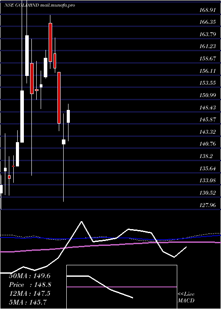Click the 163.79 price axis label
This screenshot has width=221, height=309.
coord(207,34)
